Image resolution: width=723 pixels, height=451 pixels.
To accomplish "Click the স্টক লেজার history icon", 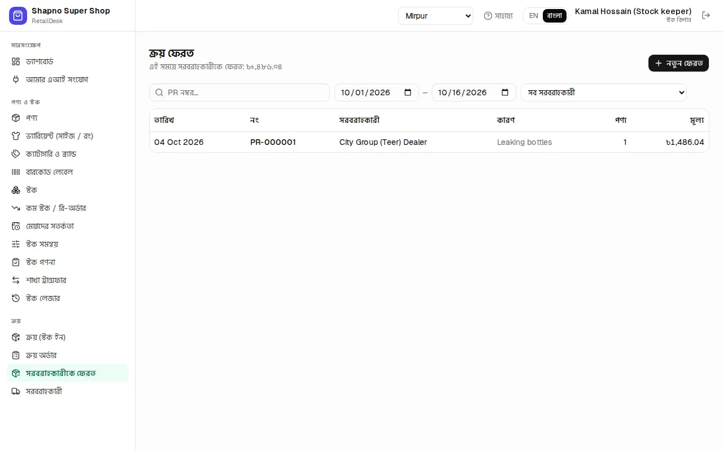I will (16, 298).
